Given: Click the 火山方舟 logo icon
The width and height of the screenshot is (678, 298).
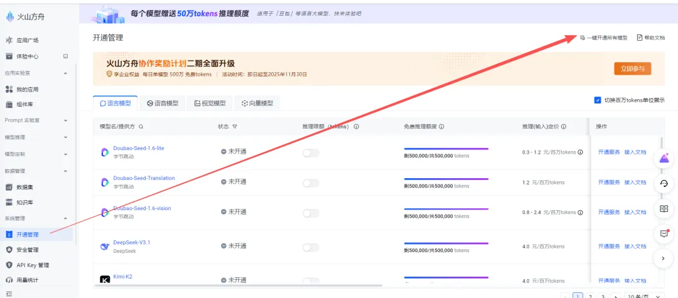Looking at the screenshot, I should coord(9,17).
